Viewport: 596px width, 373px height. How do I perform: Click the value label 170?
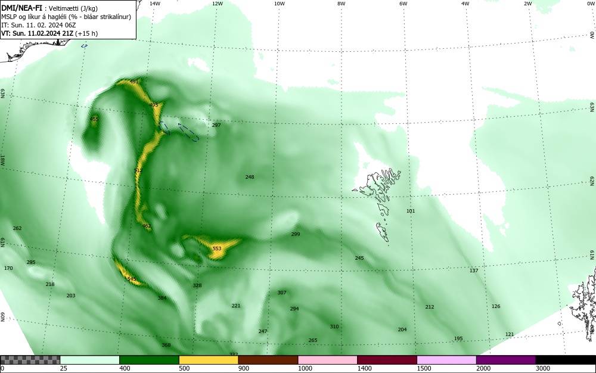pyautogui.click(x=8, y=268)
